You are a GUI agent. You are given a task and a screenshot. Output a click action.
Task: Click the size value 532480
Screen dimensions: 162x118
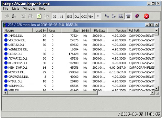(74, 63)
